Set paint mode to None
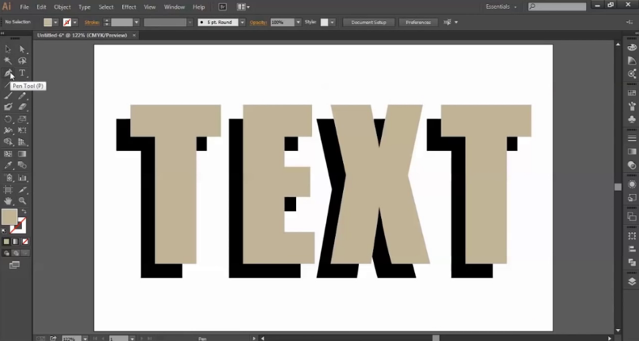The height and width of the screenshot is (341, 639). coord(25,242)
